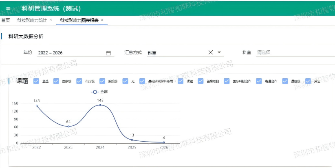The image size is (335, 168).
Task: Open the calendar icon for 年份
Action: click(x=108, y=53)
